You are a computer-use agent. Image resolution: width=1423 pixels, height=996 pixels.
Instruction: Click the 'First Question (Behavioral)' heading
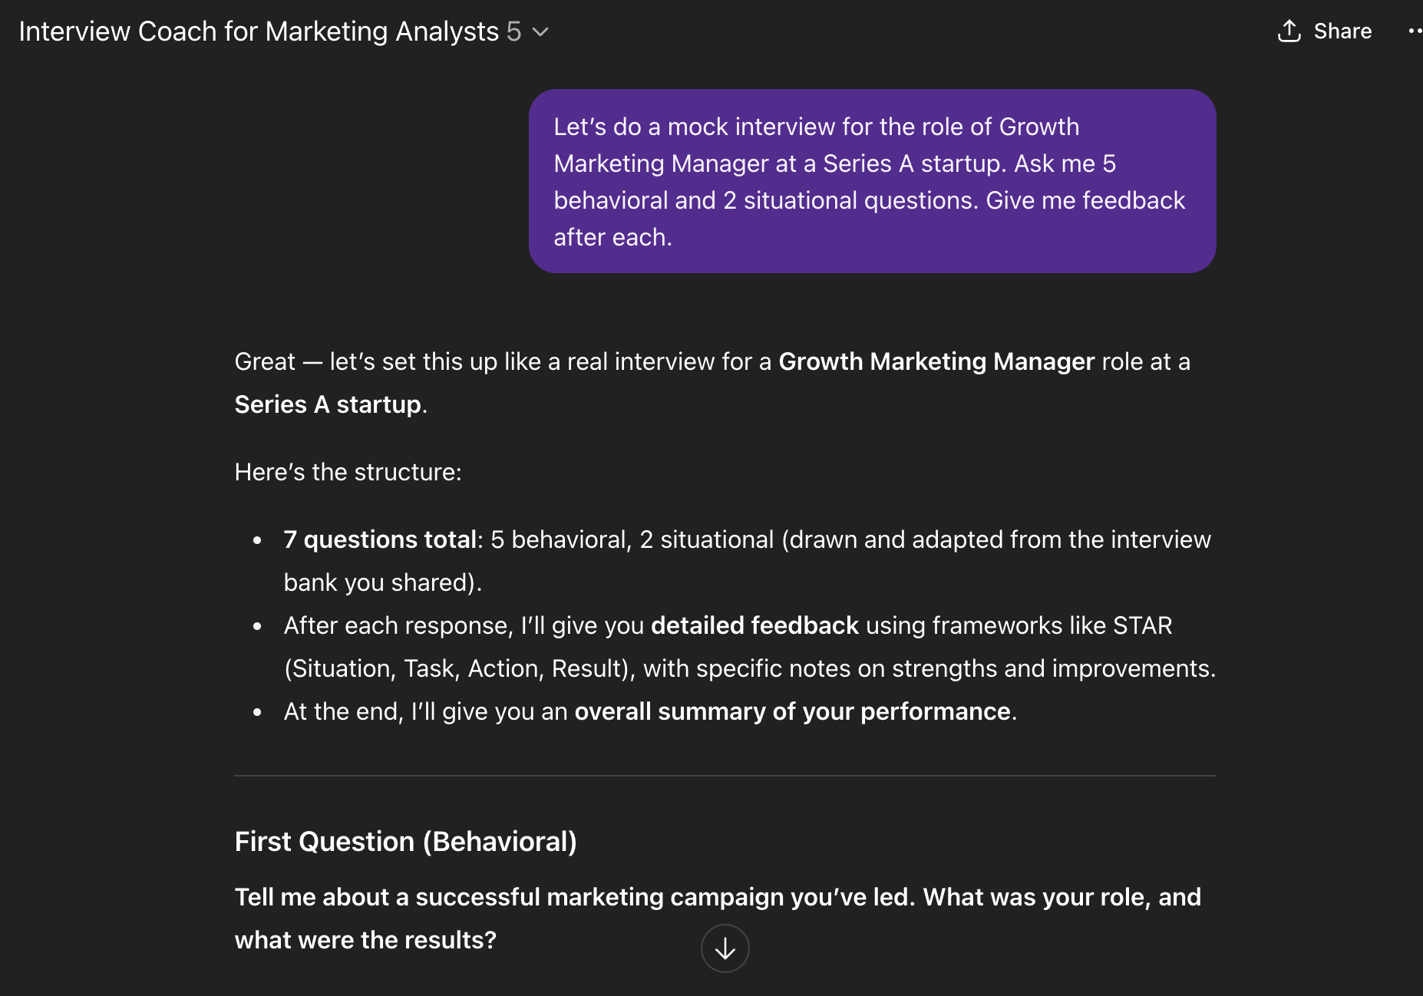[405, 842]
